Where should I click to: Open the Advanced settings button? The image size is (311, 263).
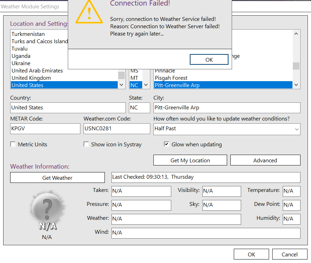tap(265, 160)
